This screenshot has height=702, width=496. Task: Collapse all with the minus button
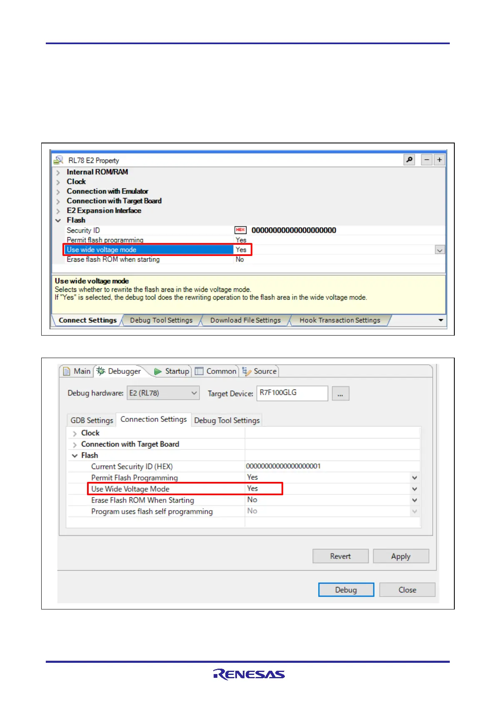[426, 160]
